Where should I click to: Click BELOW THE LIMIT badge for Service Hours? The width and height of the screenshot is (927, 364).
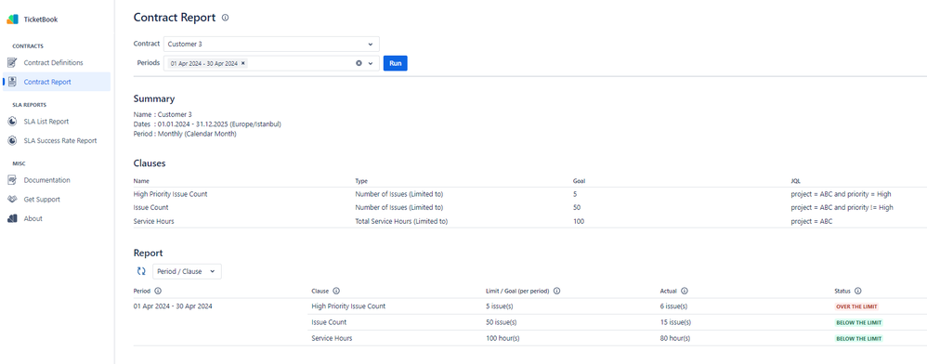click(858, 339)
